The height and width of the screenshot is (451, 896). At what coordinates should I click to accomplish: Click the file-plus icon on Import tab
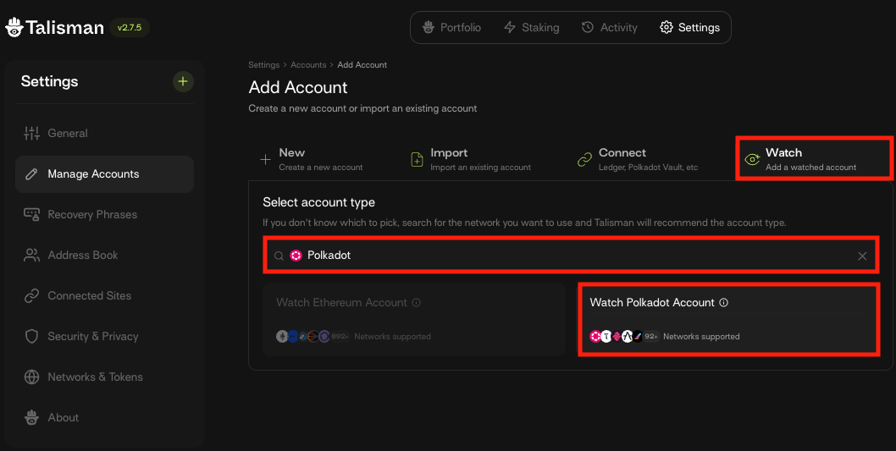418,159
